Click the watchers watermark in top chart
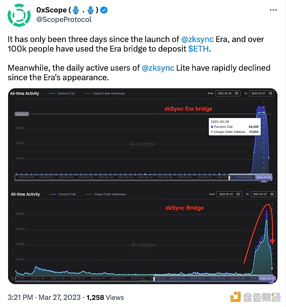 click(142, 144)
